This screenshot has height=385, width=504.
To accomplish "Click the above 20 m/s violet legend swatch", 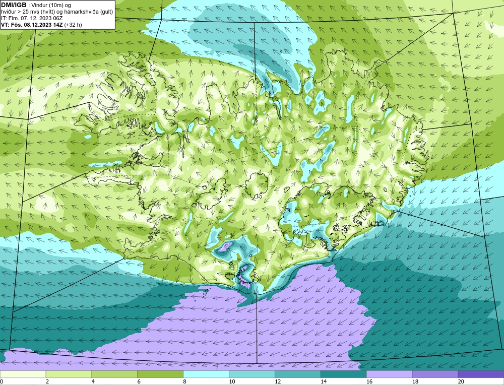I will (x=481, y=374).
